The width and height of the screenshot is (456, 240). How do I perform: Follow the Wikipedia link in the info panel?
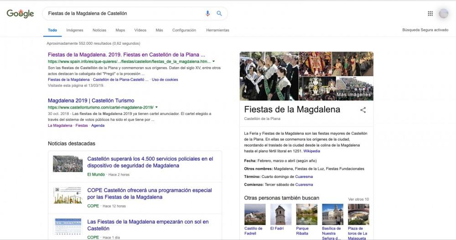[311, 151]
